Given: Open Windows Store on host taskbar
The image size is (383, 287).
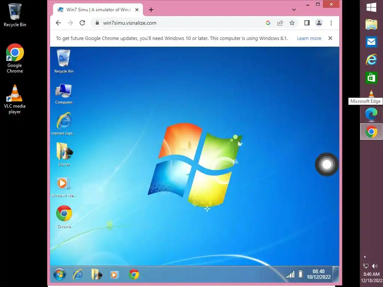Looking at the screenshot, I should click(371, 78).
